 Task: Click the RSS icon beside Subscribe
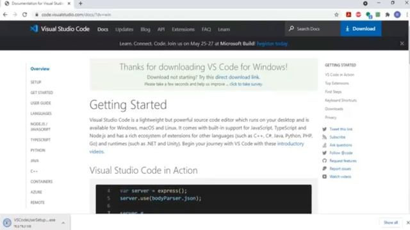point(325,137)
